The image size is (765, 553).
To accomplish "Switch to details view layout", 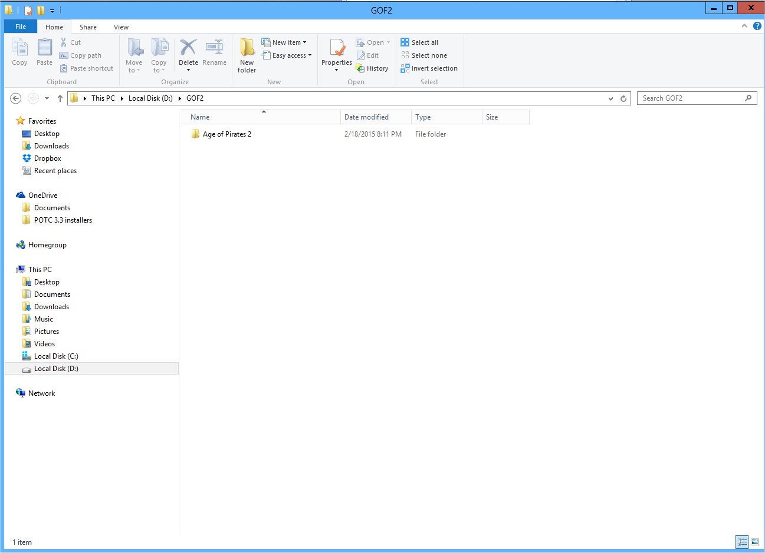I will pos(742,542).
